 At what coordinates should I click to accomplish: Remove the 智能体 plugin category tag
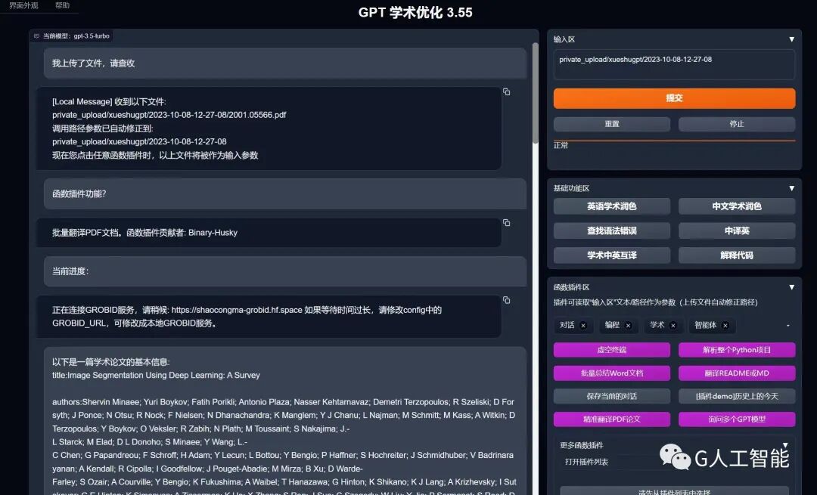725,325
